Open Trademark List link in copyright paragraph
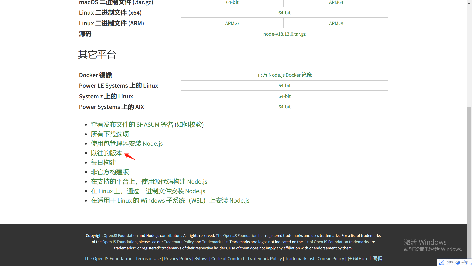Screen dimensions: 472x266 click(x=215, y=242)
